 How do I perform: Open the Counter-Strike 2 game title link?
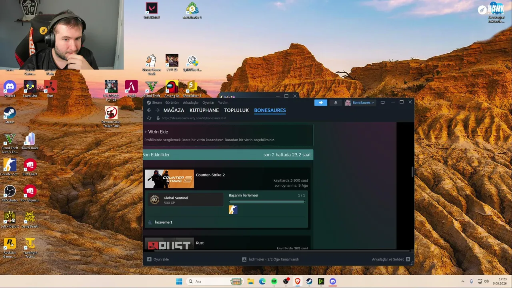(210, 175)
